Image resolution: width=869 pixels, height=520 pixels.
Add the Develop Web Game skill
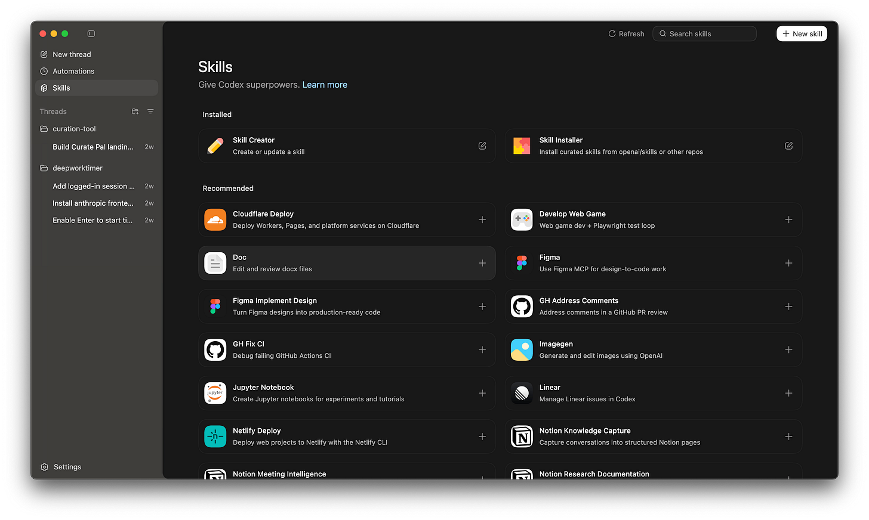coord(788,219)
